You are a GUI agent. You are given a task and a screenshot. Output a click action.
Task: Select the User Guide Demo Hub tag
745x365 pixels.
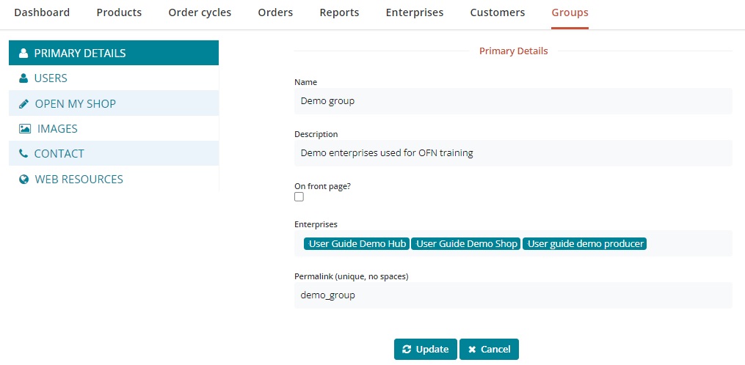click(357, 244)
